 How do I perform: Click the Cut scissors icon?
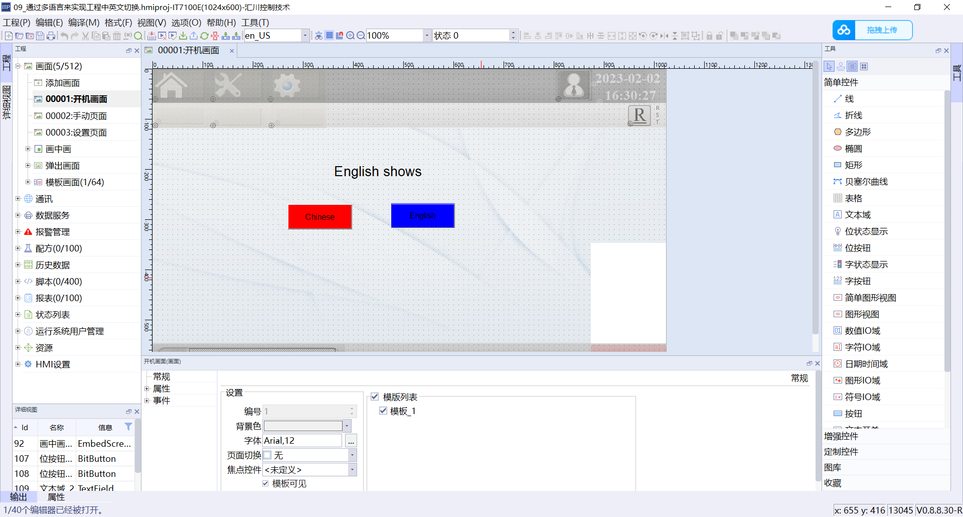coord(85,36)
